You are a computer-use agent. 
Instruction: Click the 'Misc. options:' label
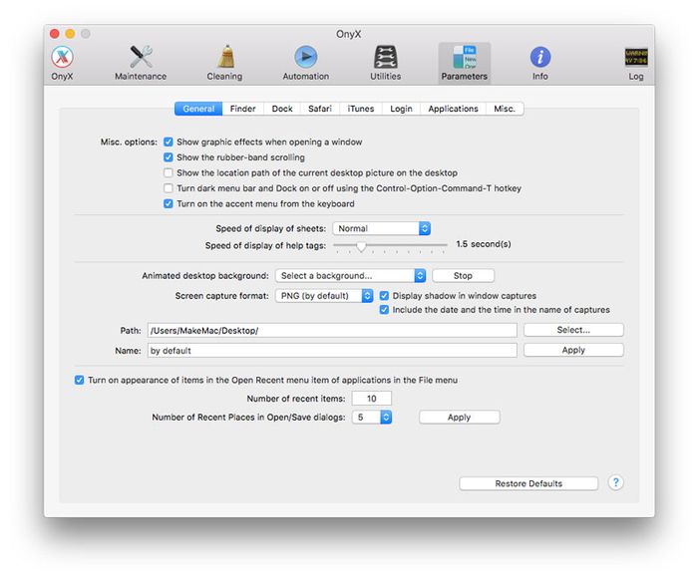tap(129, 142)
